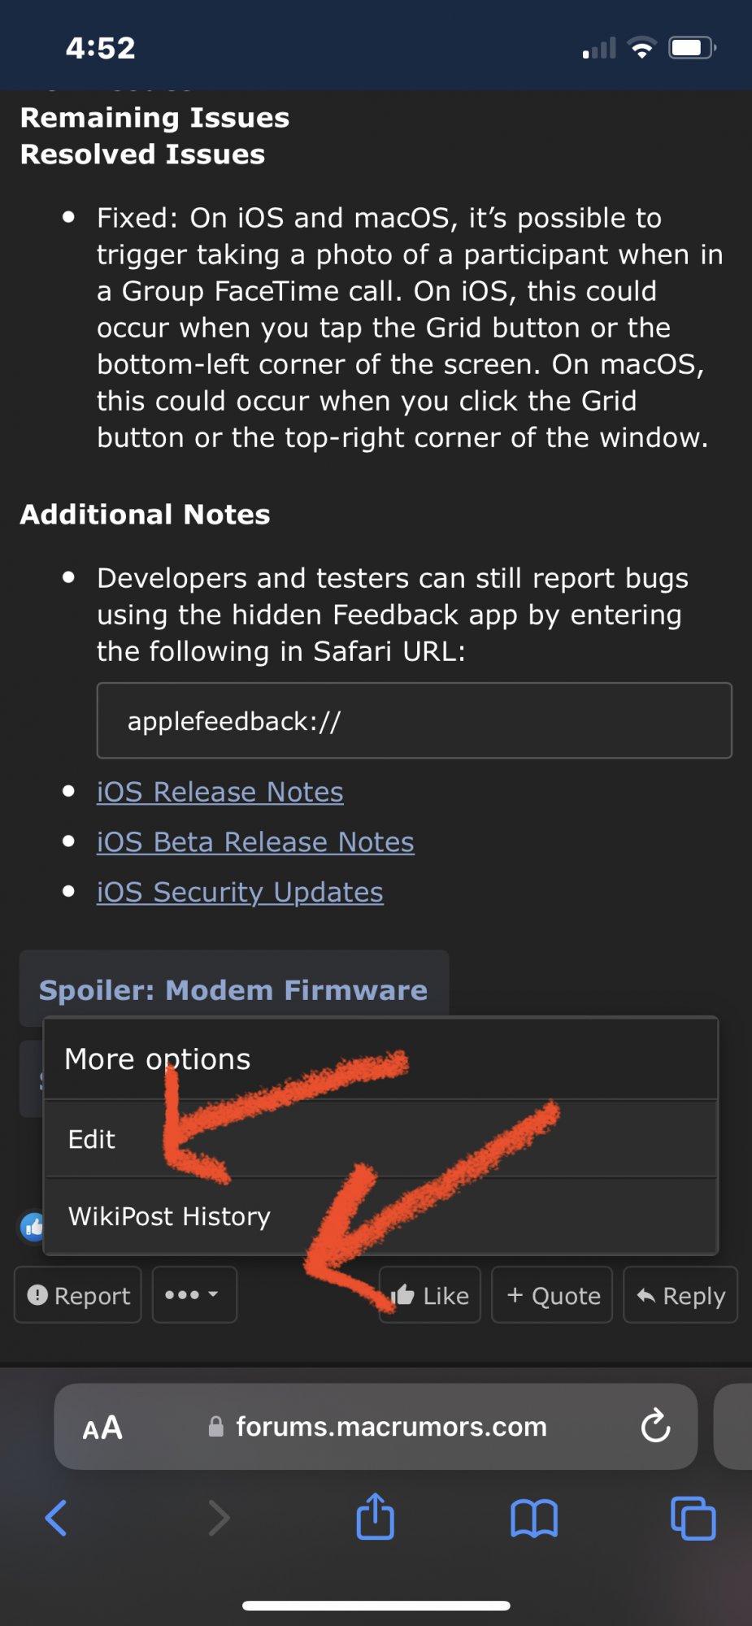Like this post

tap(430, 1295)
